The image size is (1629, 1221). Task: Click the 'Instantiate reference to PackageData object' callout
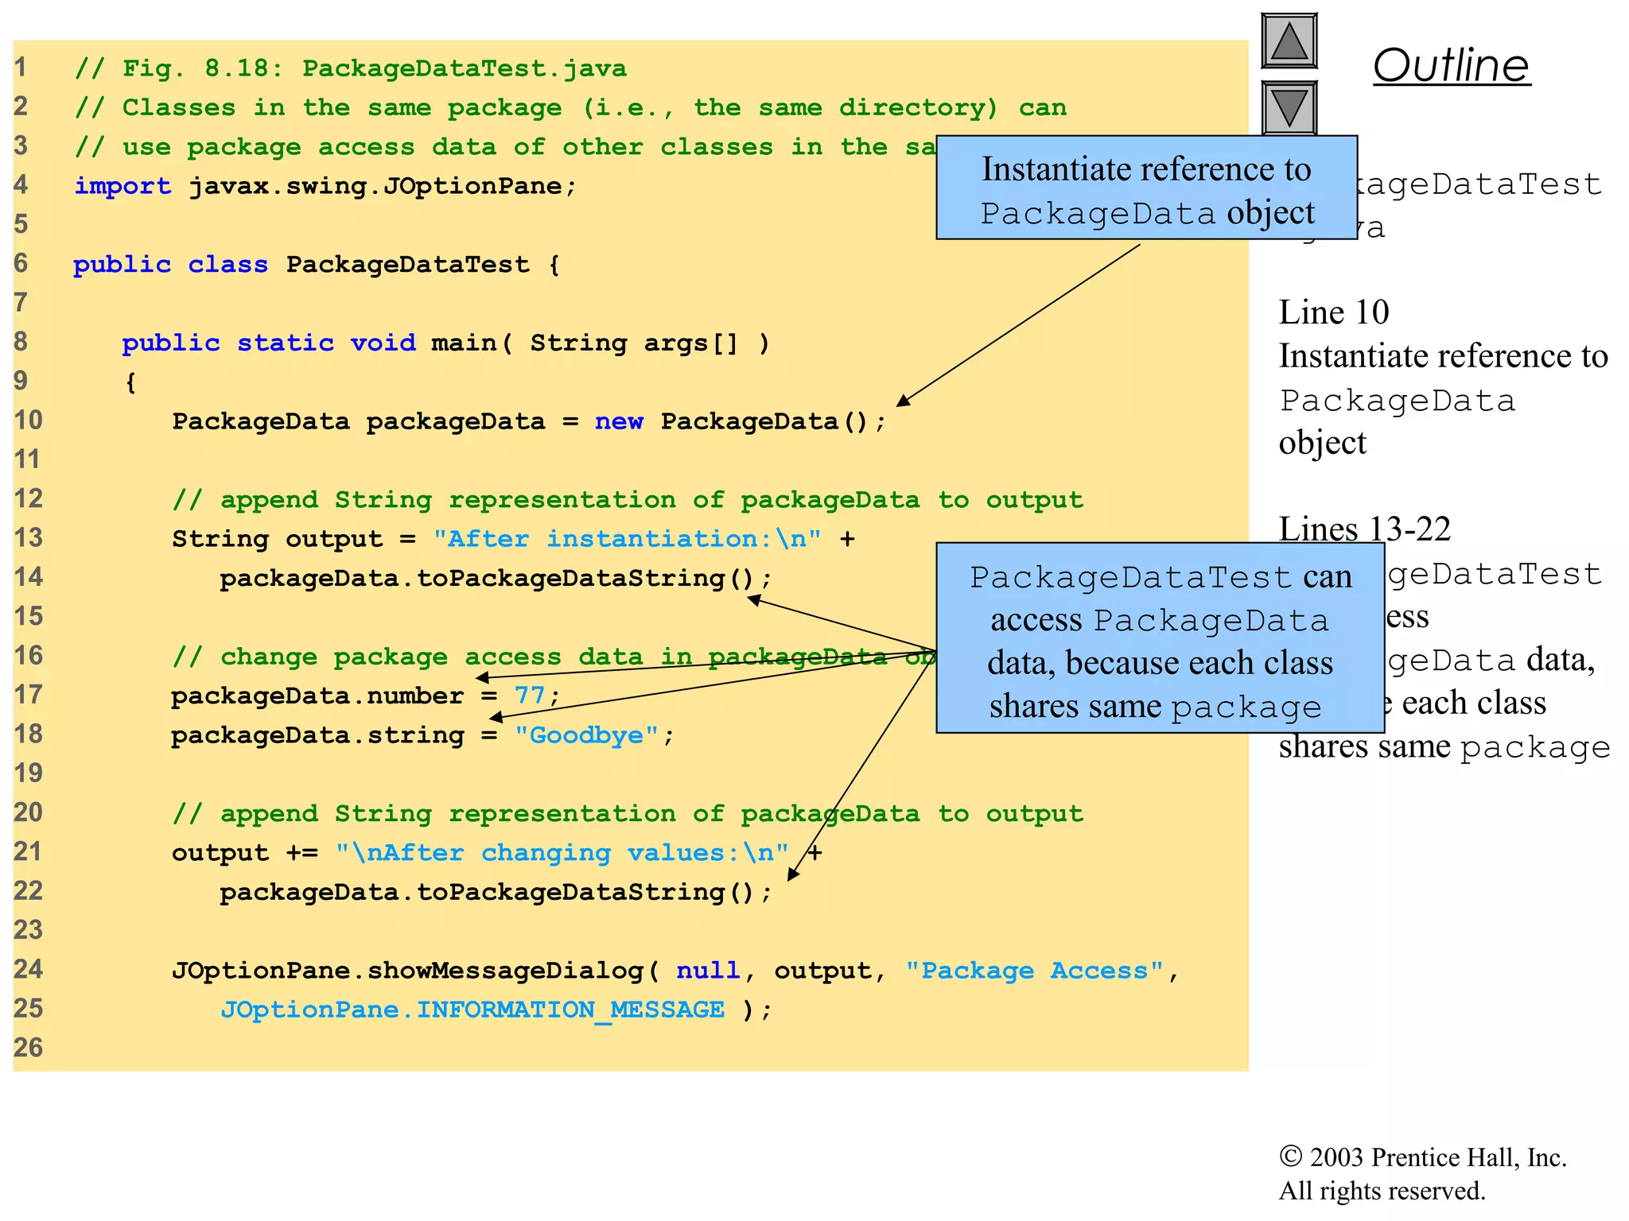[1146, 188]
